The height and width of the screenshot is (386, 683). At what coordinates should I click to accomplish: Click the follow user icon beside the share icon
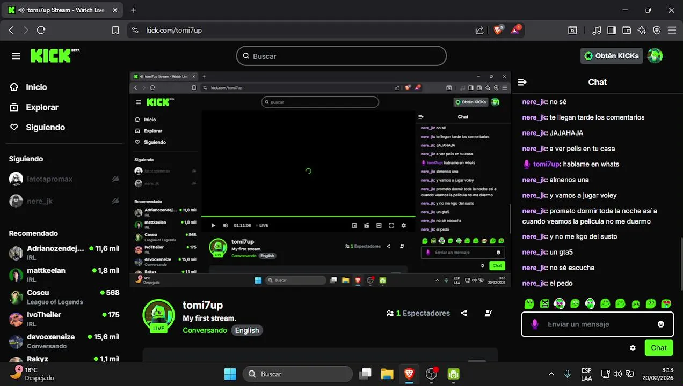[488, 313]
